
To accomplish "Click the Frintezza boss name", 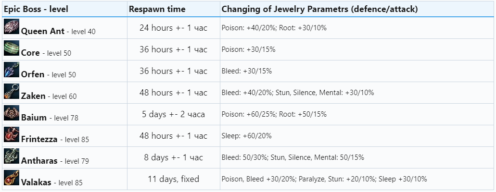I will coord(39,139).
